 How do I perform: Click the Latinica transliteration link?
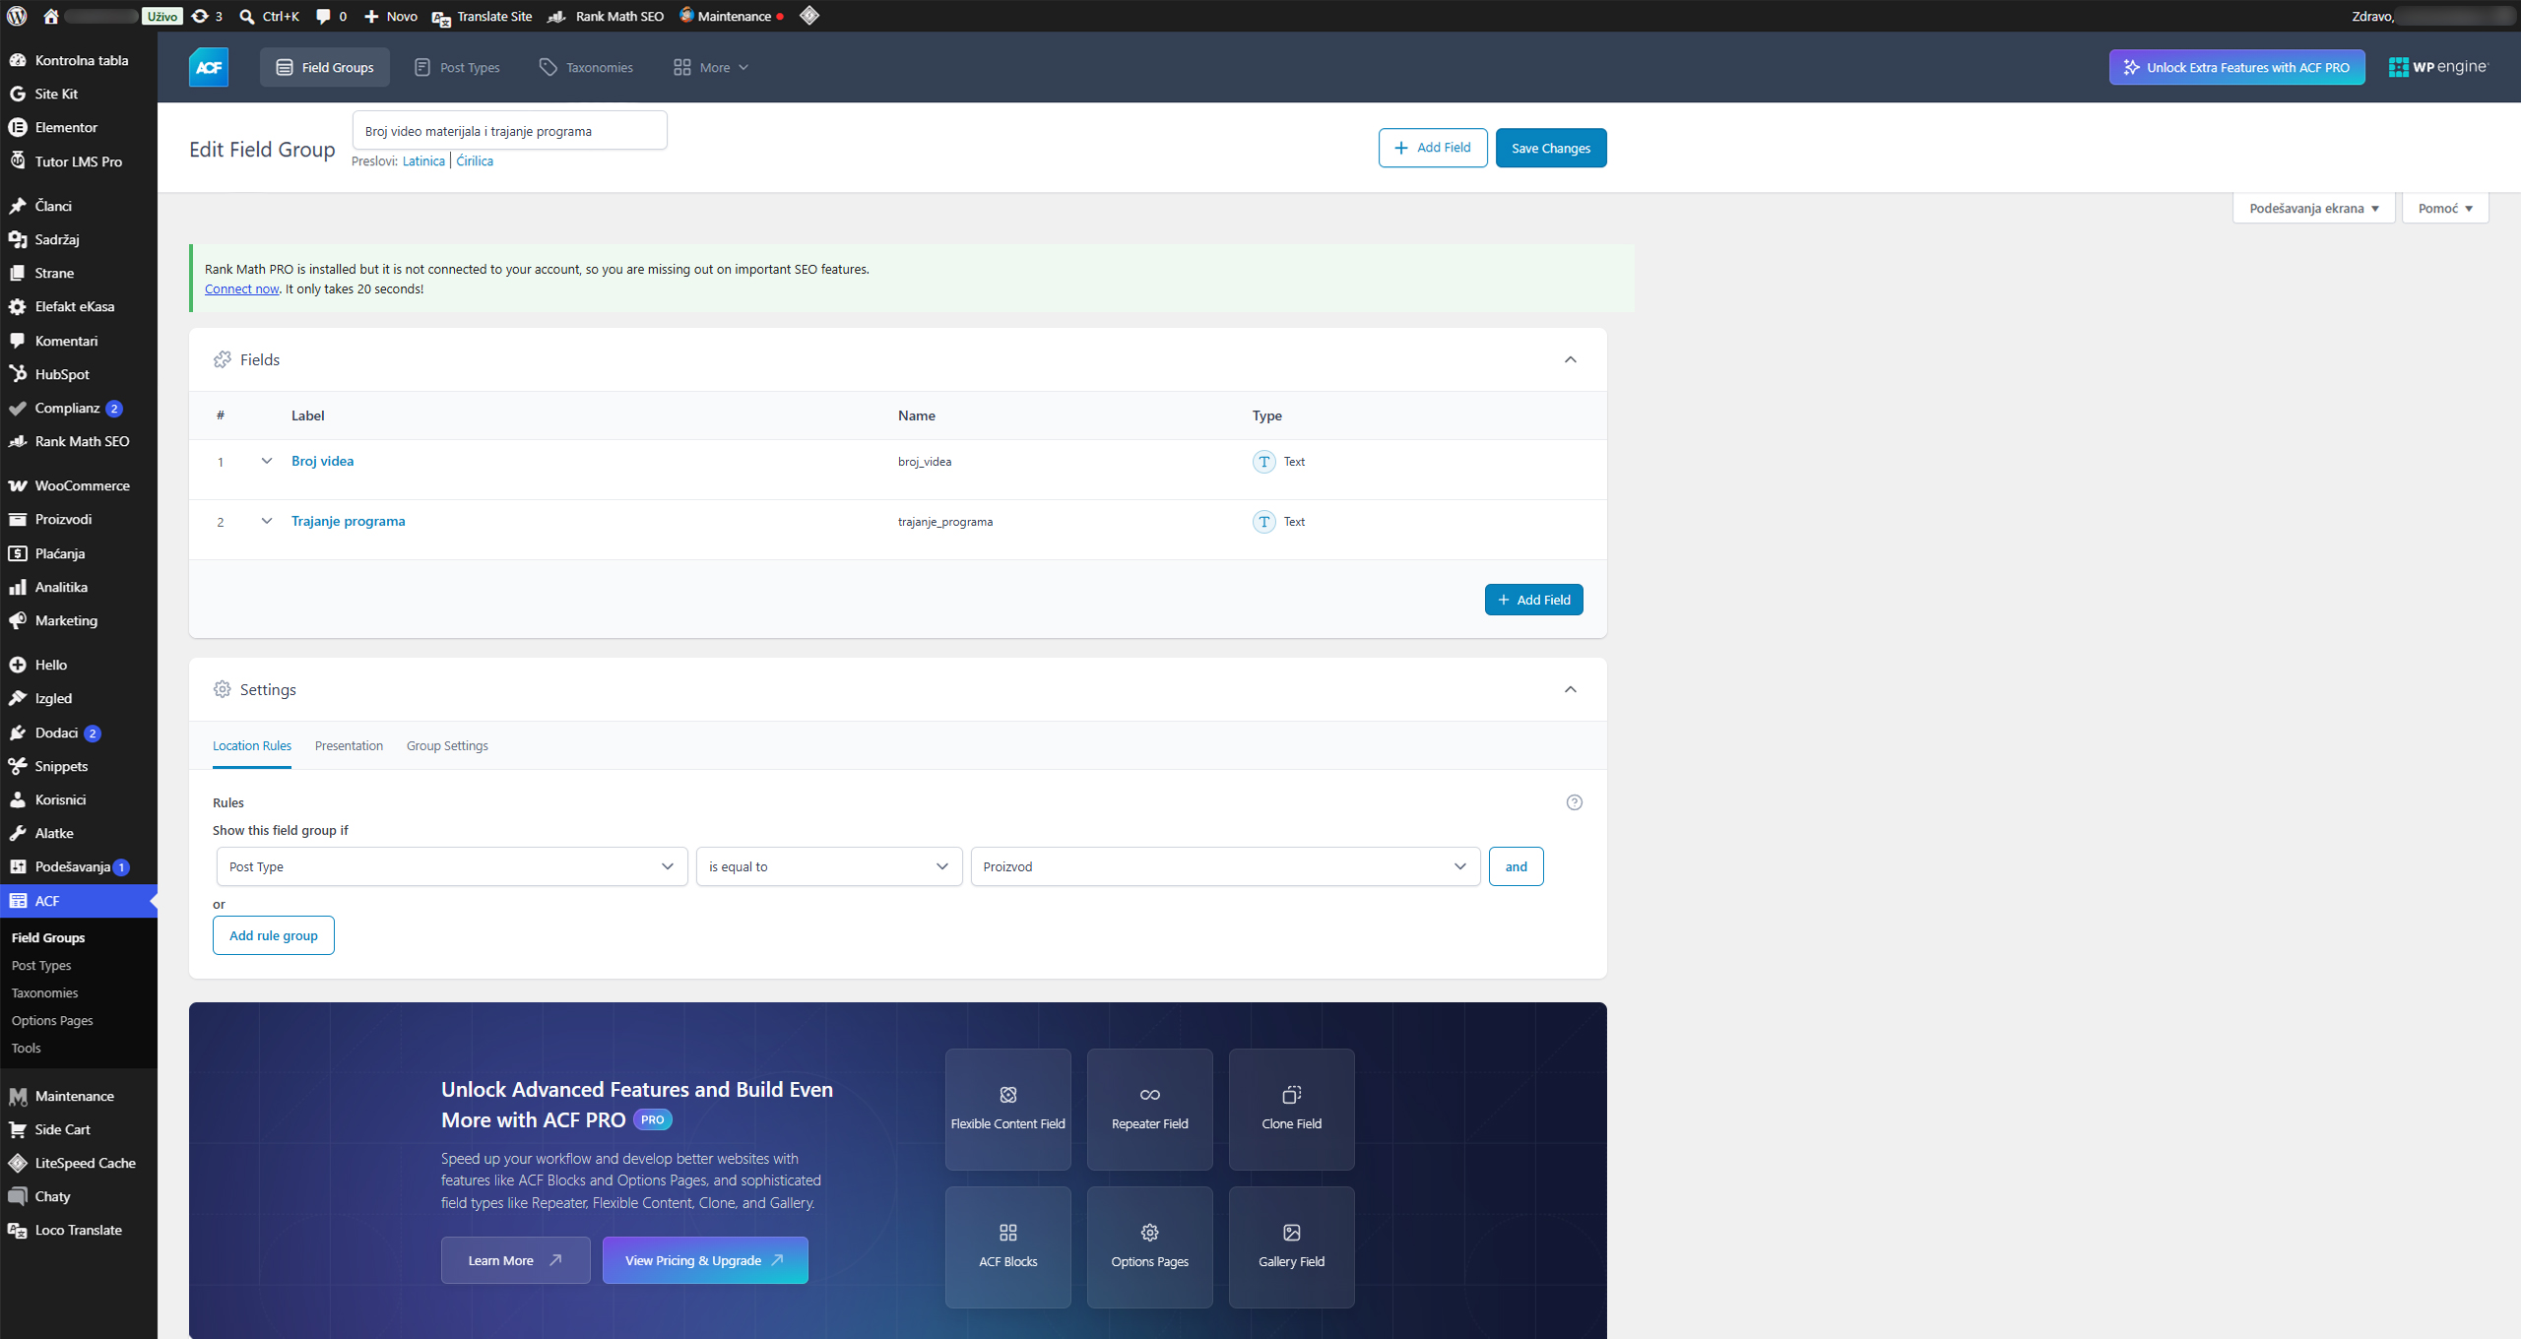pyautogui.click(x=423, y=161)
